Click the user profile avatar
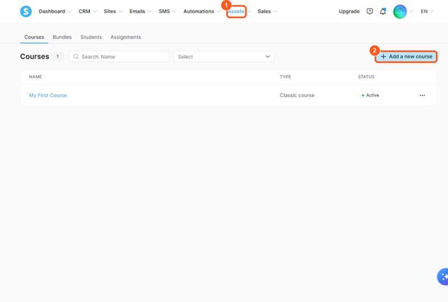The height and width of the screenshot is (302, 448). pos(400,11)
